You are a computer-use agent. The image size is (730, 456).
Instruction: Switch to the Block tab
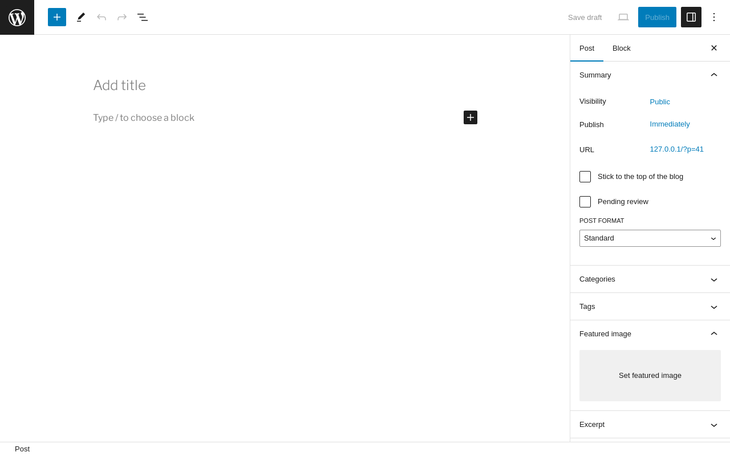tap(622, 48)
